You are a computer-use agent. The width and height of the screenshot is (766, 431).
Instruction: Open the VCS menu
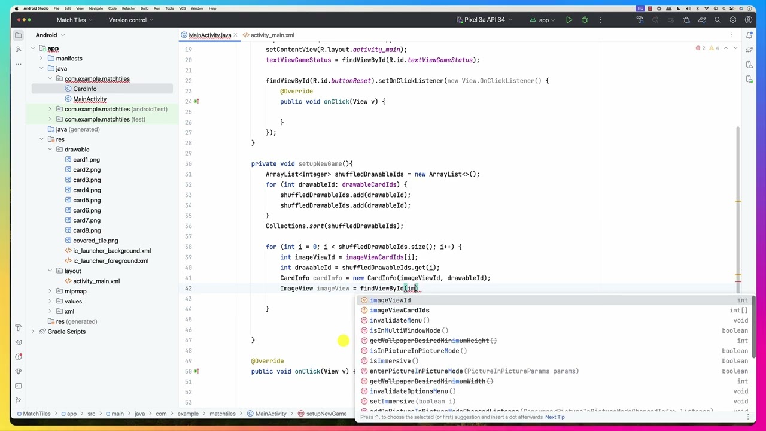click(183, 8)
